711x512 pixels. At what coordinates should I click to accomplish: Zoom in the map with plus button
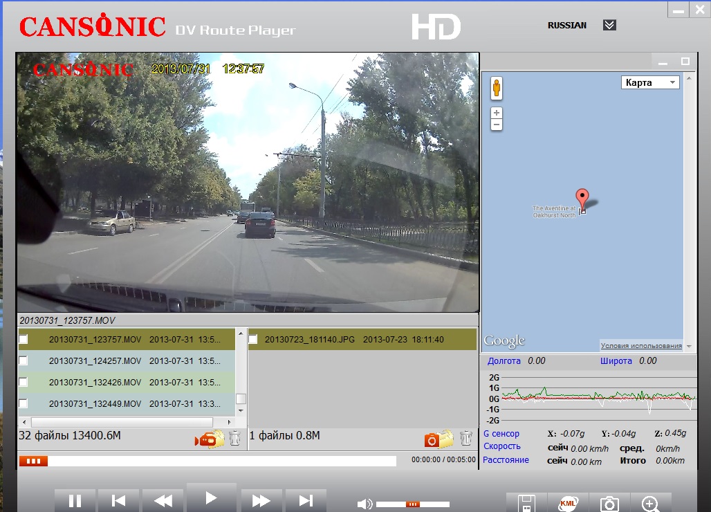(x=496, y=113)
